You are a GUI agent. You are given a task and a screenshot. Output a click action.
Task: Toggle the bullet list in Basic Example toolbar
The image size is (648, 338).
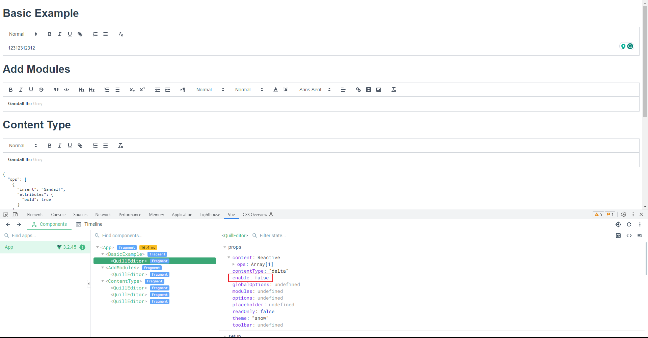(x=105, y=34)
